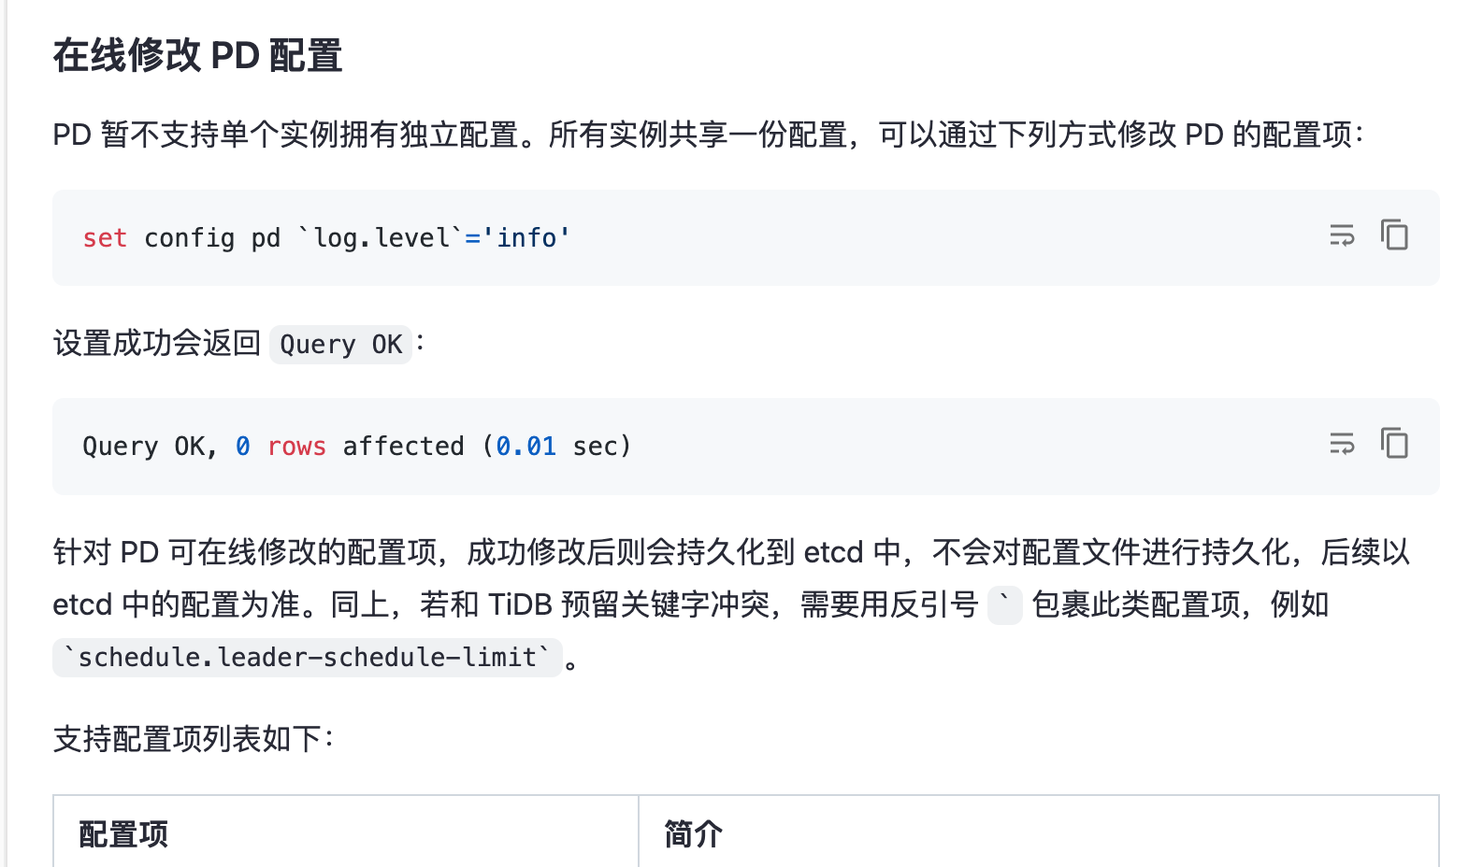The width and height of the screenshot is (1483, 867).
Task: Copy the Query OK output code block
Action: click(1394, 444)
